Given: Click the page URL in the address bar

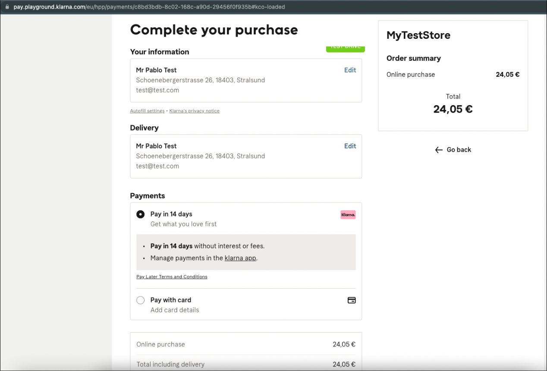Looking at the screenshot, I should pyautogui.click(x=149, y=7).
